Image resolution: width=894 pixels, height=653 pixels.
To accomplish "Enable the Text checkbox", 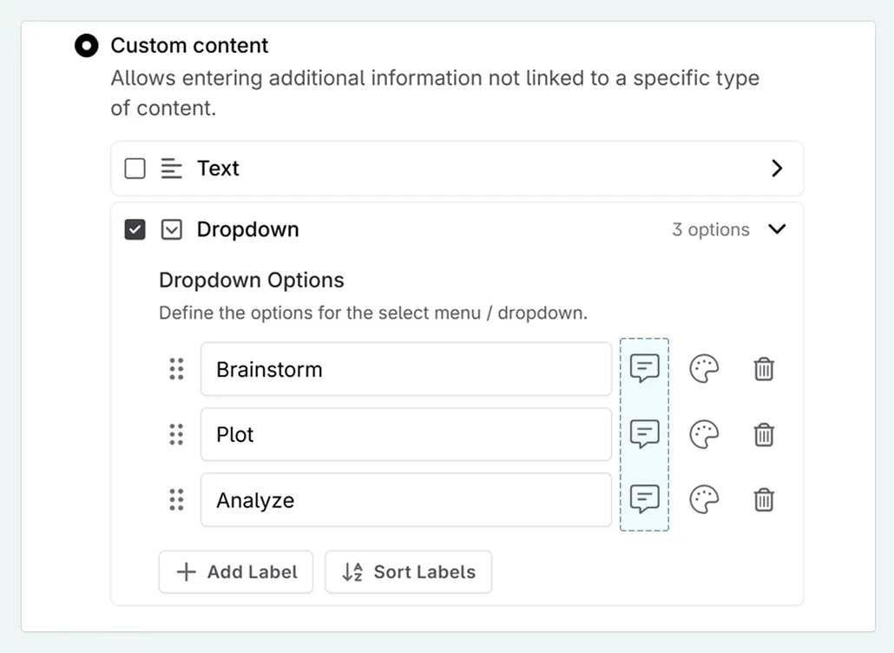I will [x=135, y=168].
